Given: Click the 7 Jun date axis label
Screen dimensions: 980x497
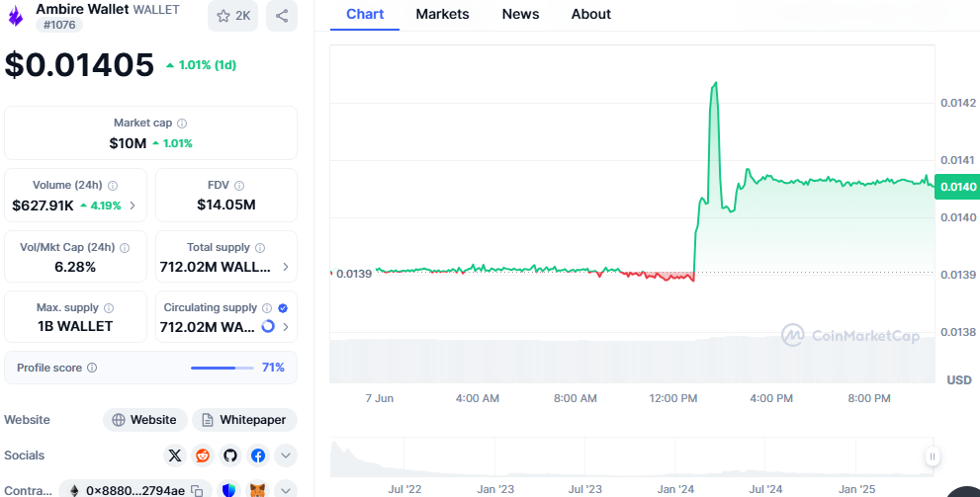Looking at the screenshot, I should tap(380, 398).
